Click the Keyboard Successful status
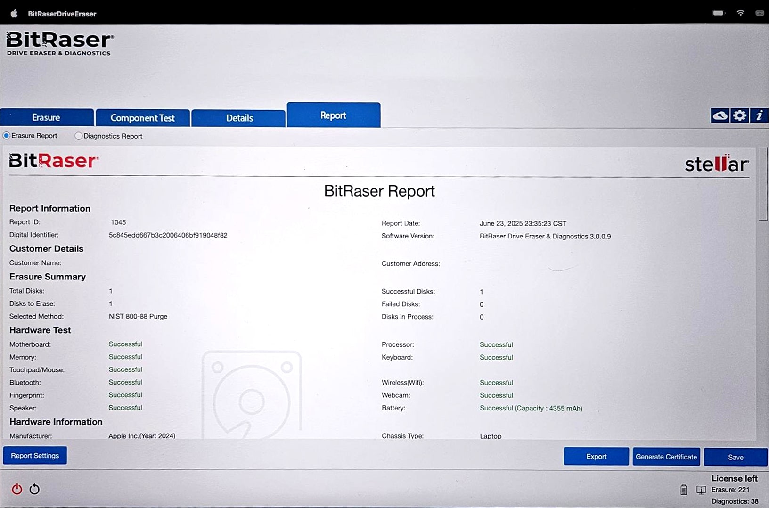The width and height of the screenshot is (769, 508). 496,357
